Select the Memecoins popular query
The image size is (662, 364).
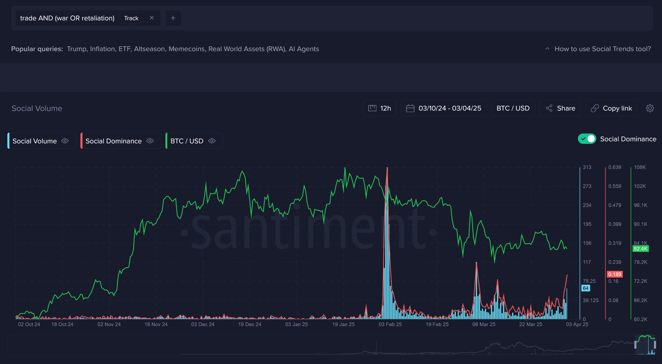(186, 49)
